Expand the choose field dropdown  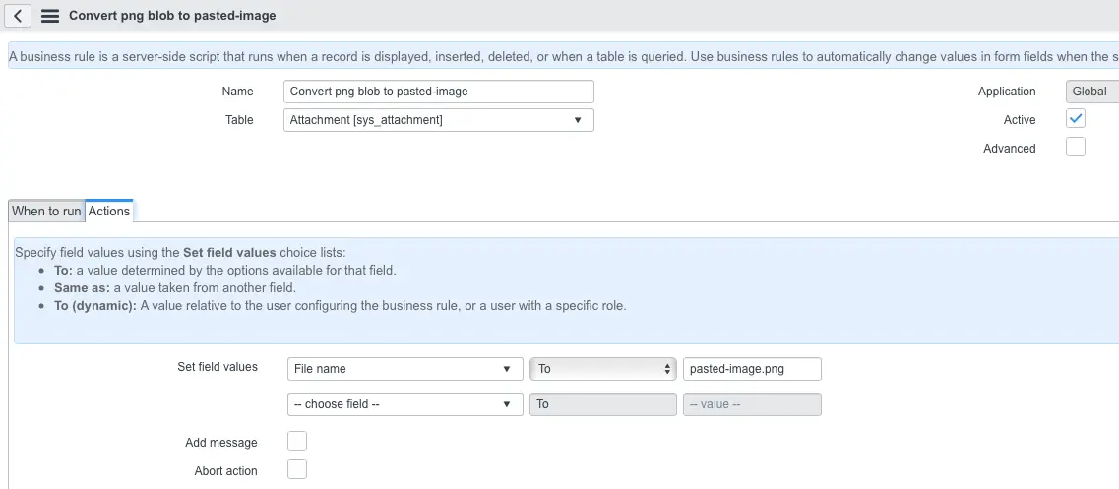(404, 404)
